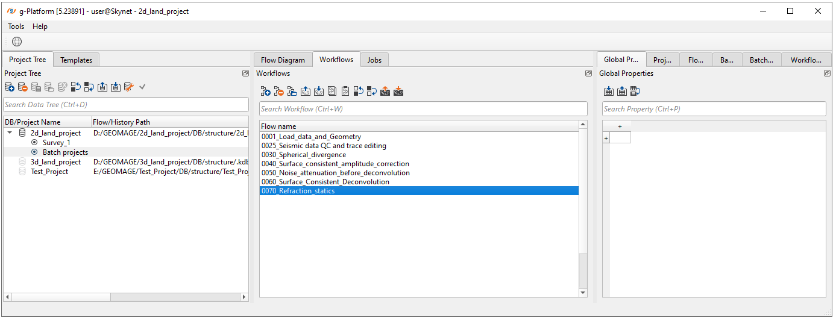
Task: Open project settings via the orange wrench icon
Action: 128,87
